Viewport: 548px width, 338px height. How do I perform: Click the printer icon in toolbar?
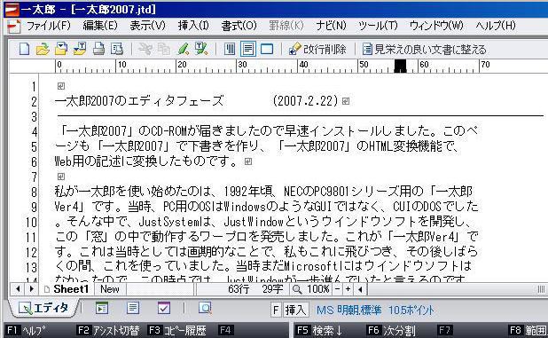click(98, 49)
